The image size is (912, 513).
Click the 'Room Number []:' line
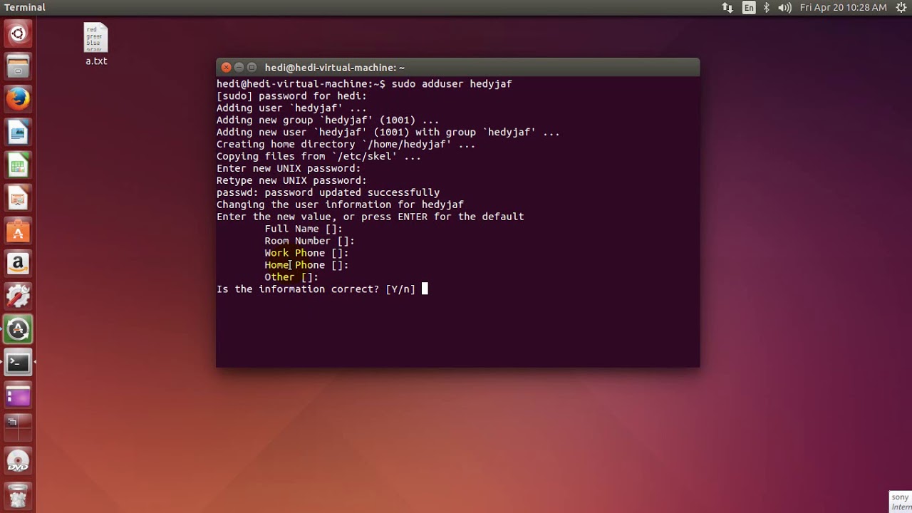309,241
